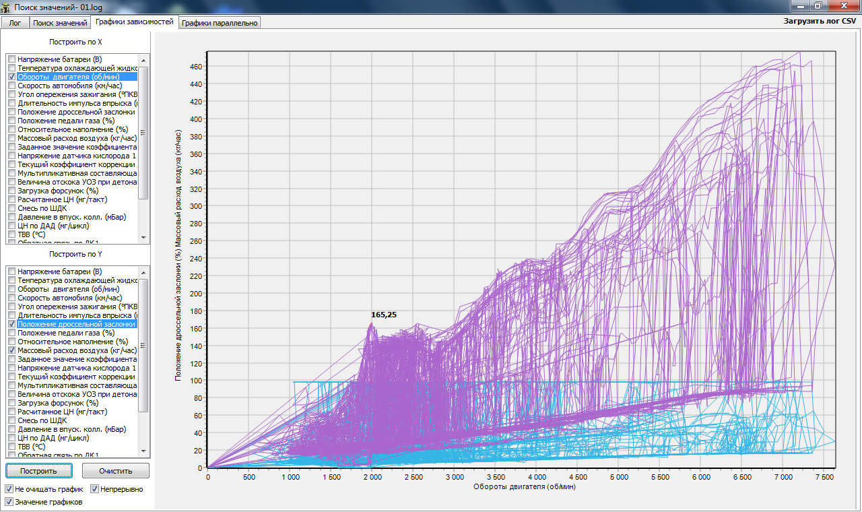
Task: Click the Y list scrollbar thumb
Action: click(x=143, y=345)
